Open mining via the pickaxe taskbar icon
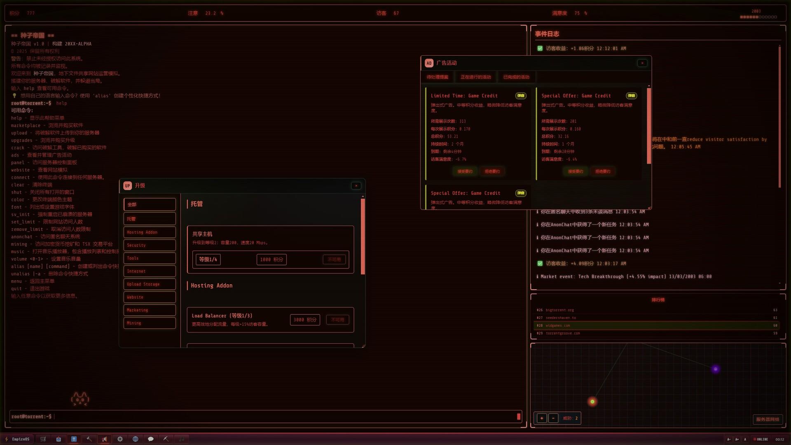Viewport: 791px width, 445px height. point(166,439)
